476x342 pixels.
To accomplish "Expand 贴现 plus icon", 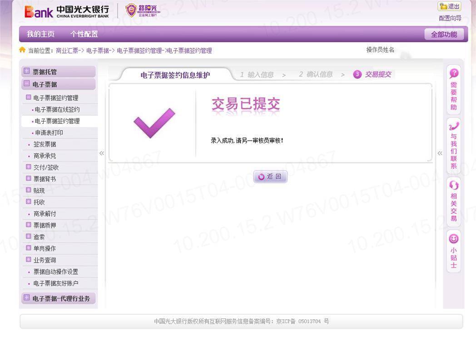I will coord(29,190).
